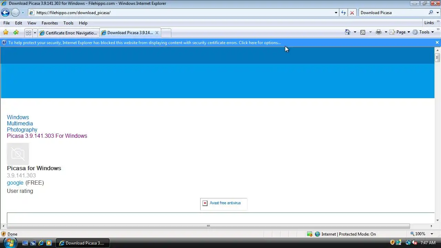Screen dimensions: 441x248
Task: Expand the tab list dropdown
Action: click(35, 33)
